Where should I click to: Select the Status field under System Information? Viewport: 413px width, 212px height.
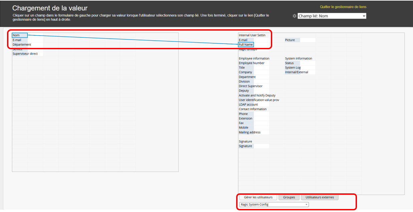tap(289, 63)
